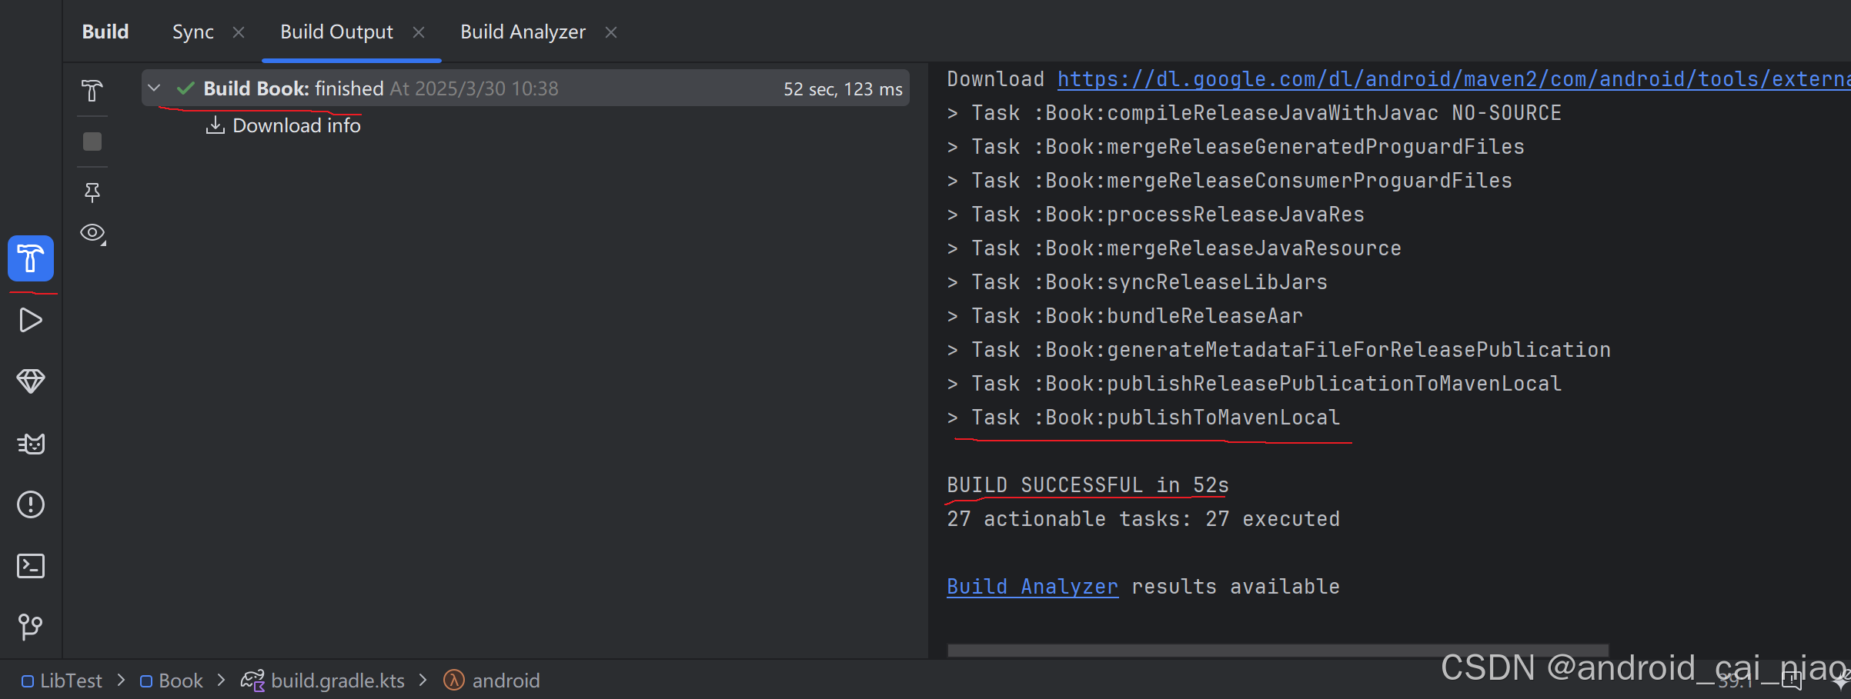Click the Task :Book:publishToMavenLocal line
The width and height of the screenshot is (1851, 699).
1144,418
